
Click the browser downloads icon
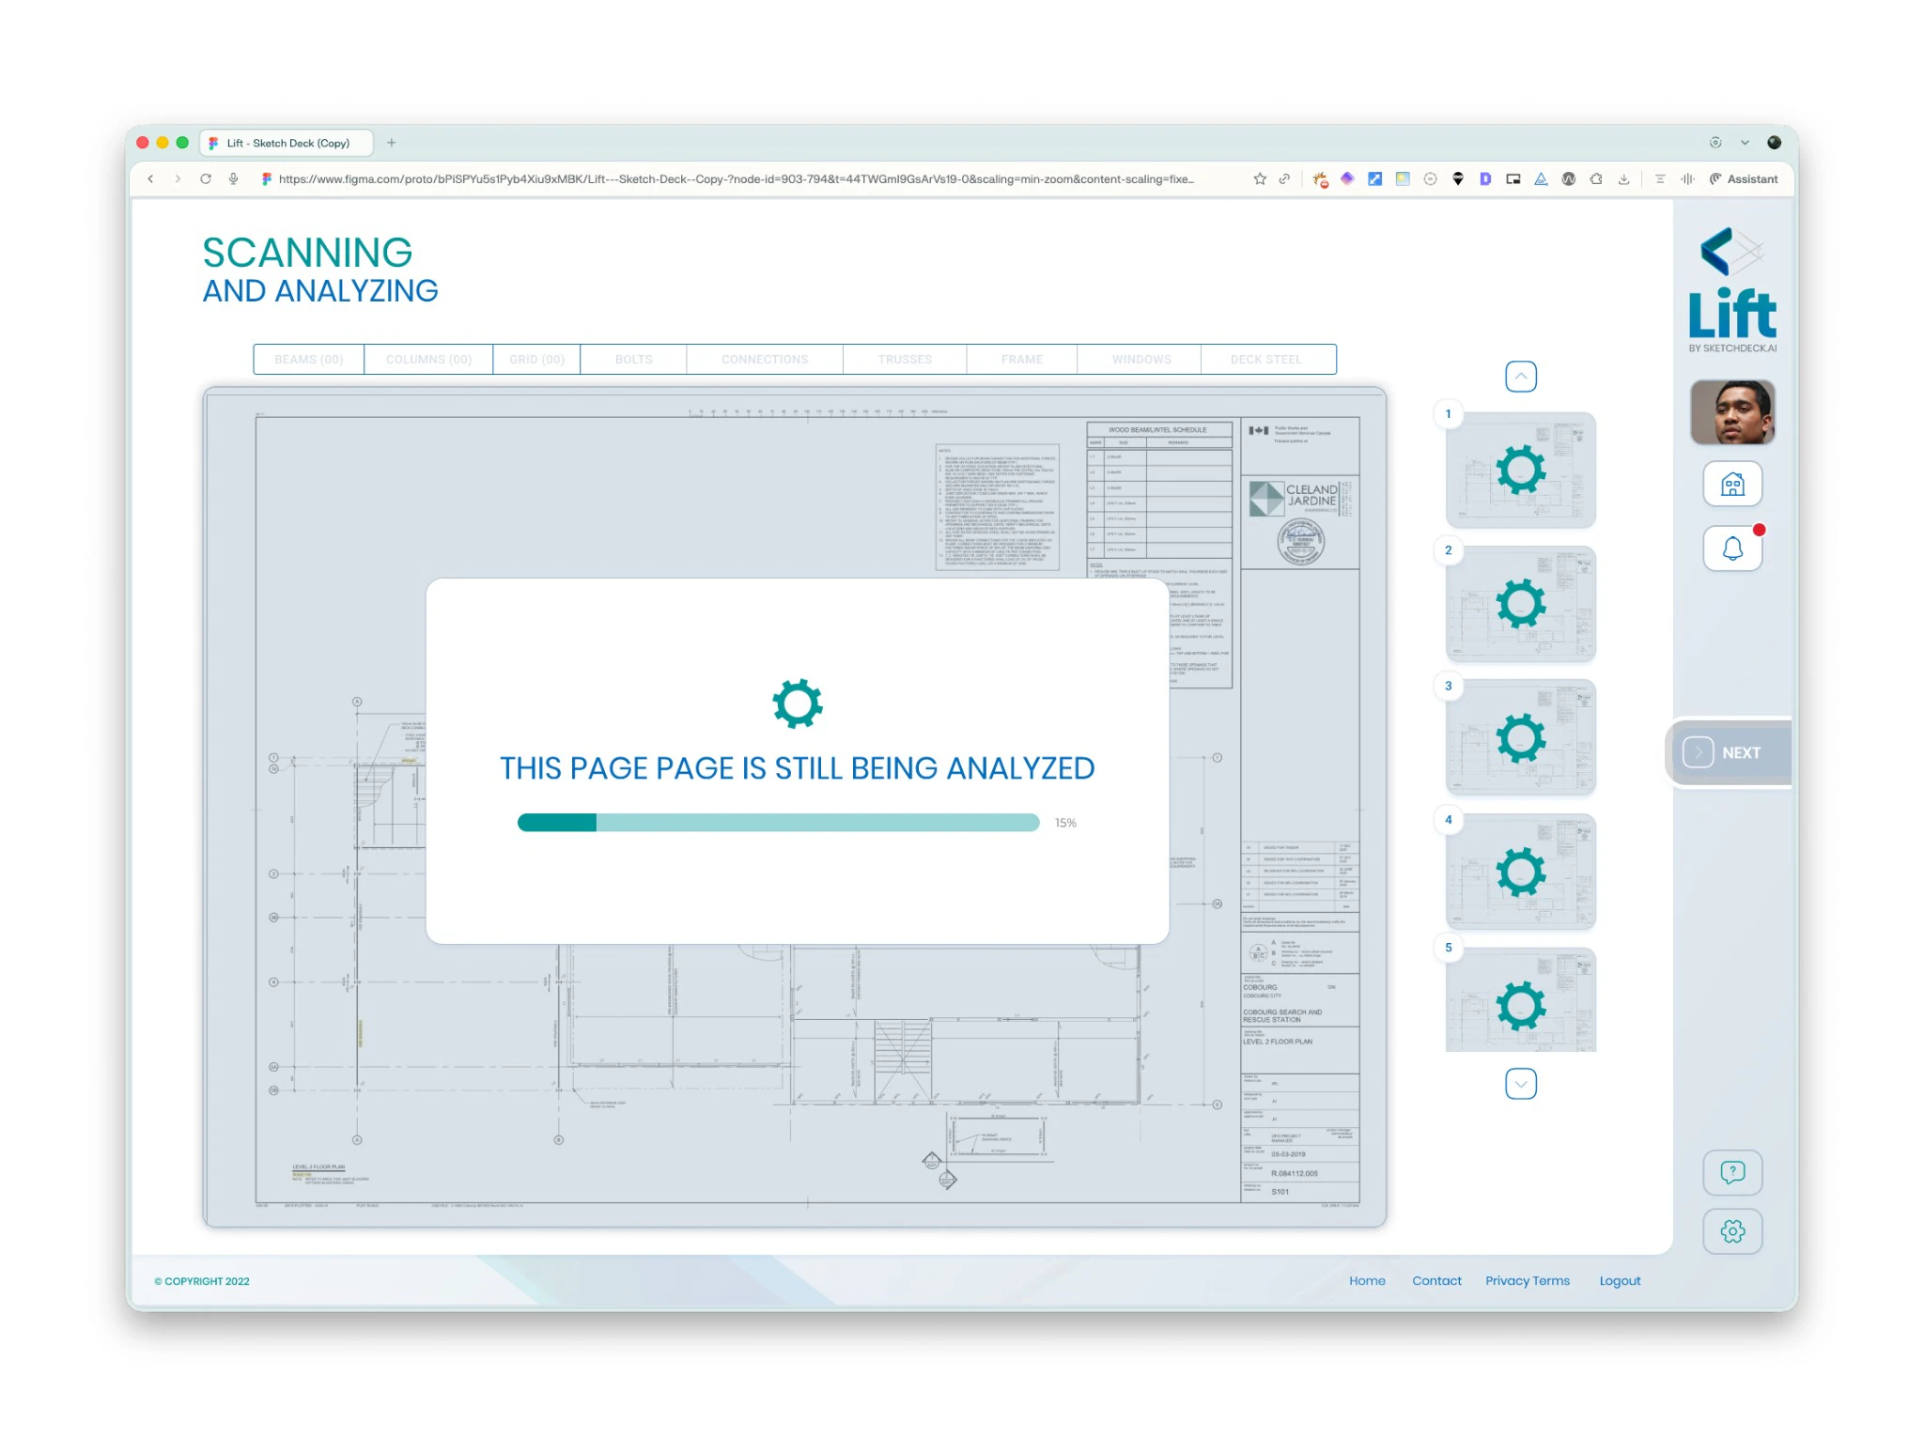(1623, 179)
